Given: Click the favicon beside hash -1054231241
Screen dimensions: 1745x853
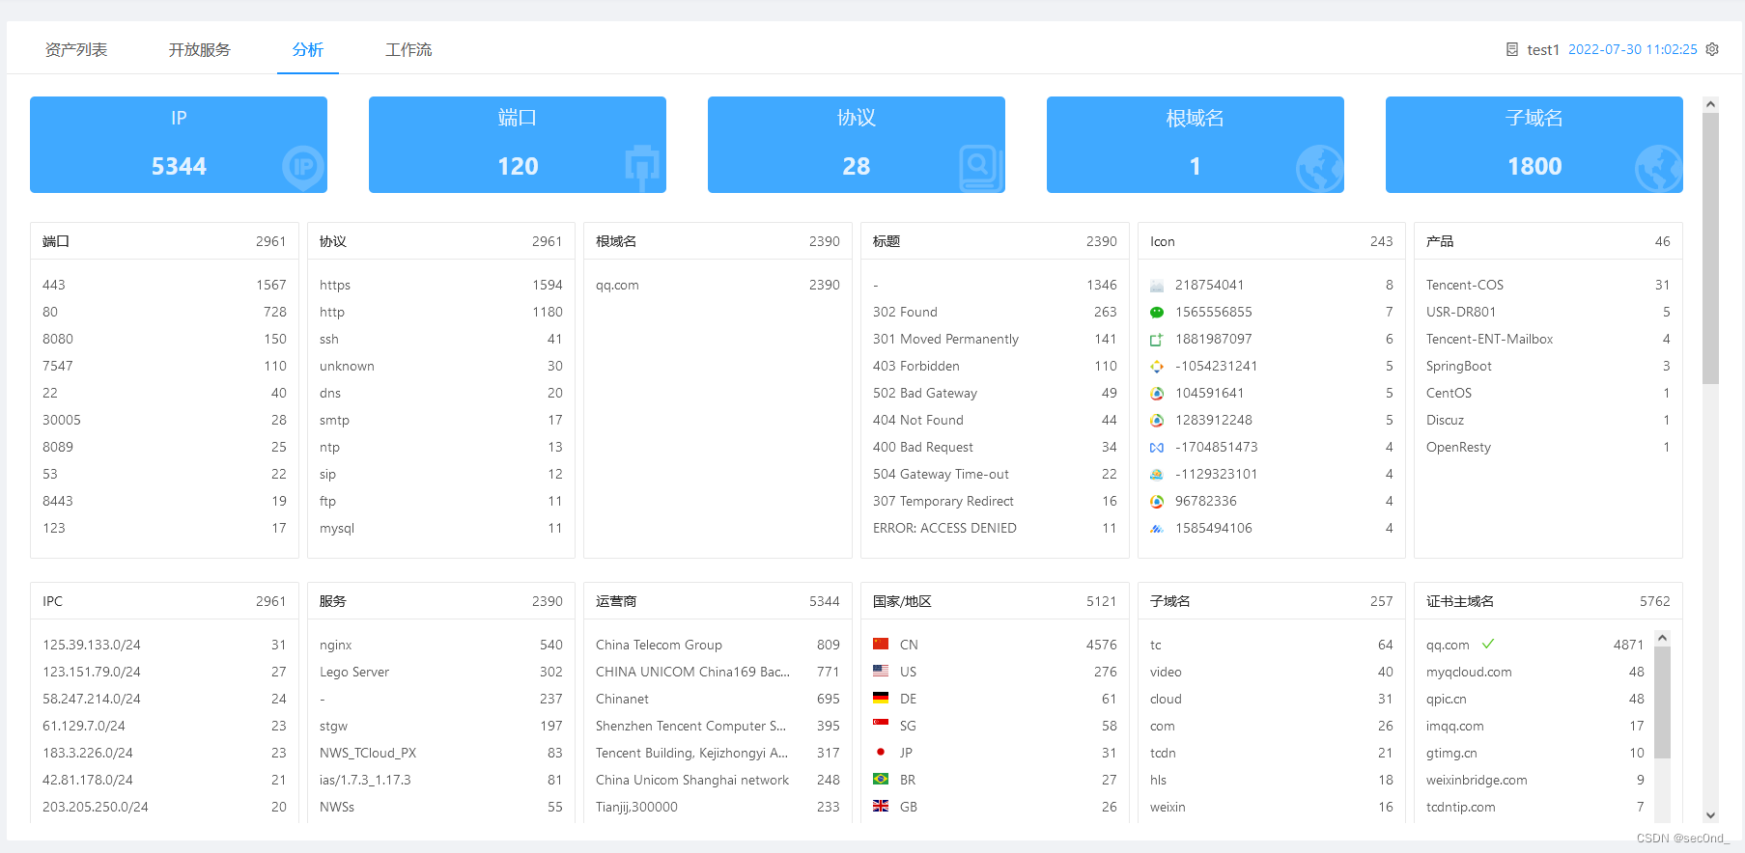Looking at the screenshot, I should click(x=1157, y=367).
